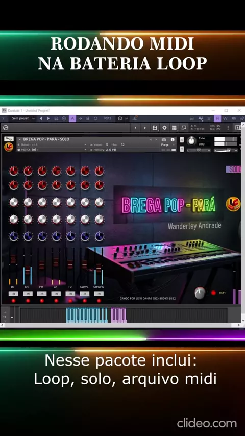
Task: Select previous instrument arrow beside title
Action: (x=151, y=139)
